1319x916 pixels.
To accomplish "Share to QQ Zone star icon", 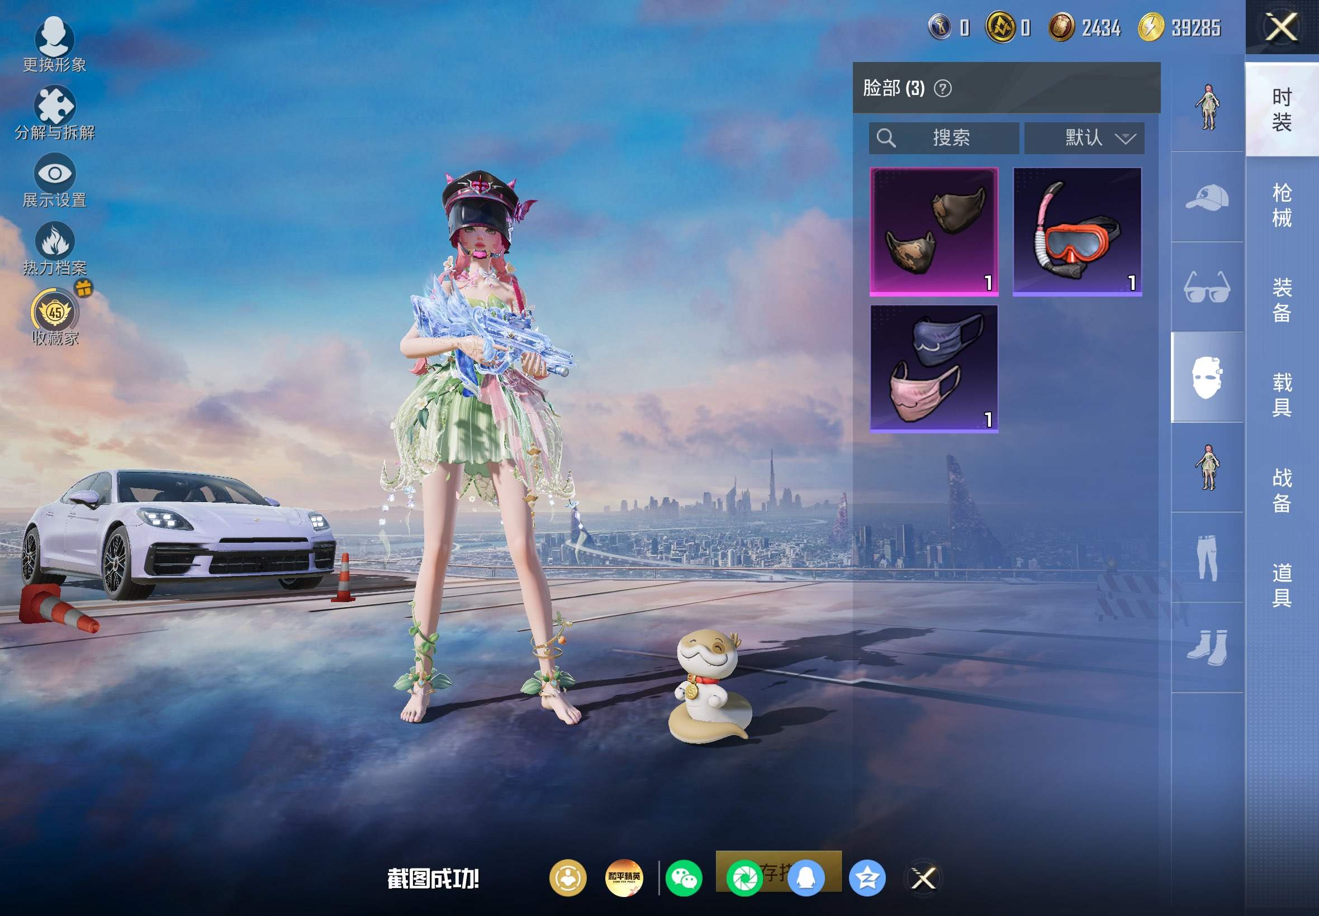I will [x=867, y=877].
